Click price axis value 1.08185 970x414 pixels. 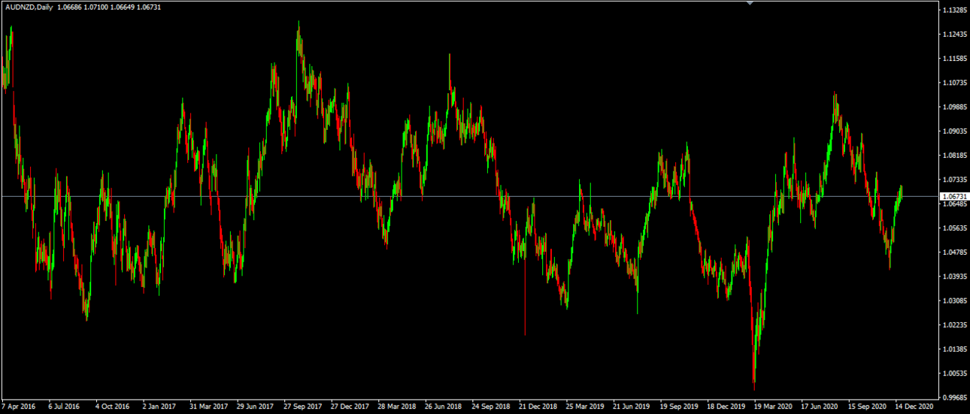point(953,156)
